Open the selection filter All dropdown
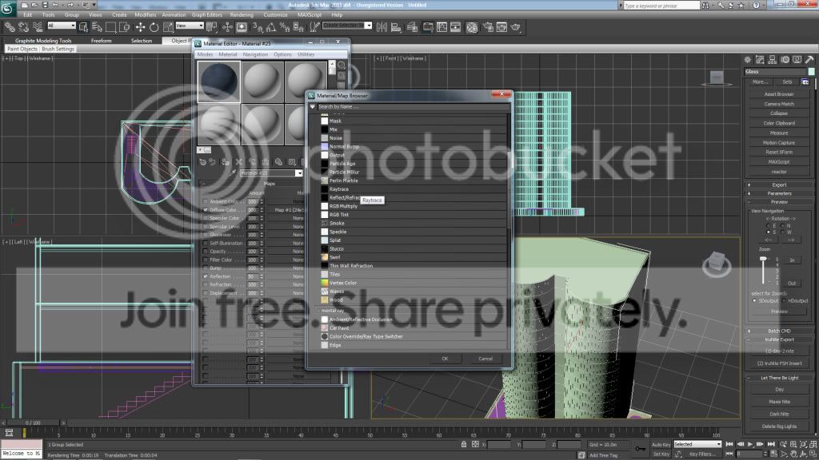 click(62, 26)
